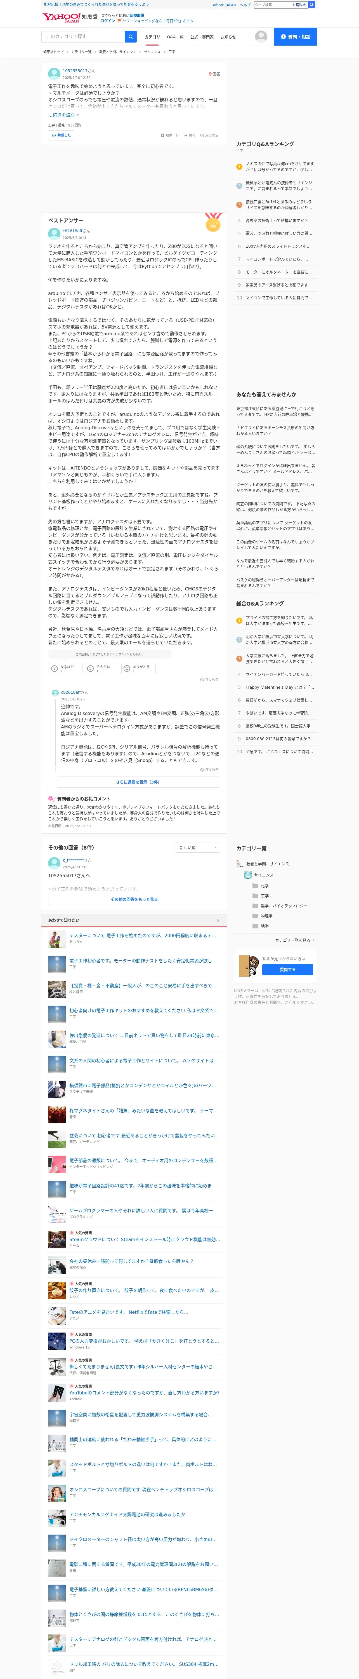The width and height of the screenshot is (359, 1679).
Task: Click the asker 1052555017 avatar icon
Action: point(54,73)
